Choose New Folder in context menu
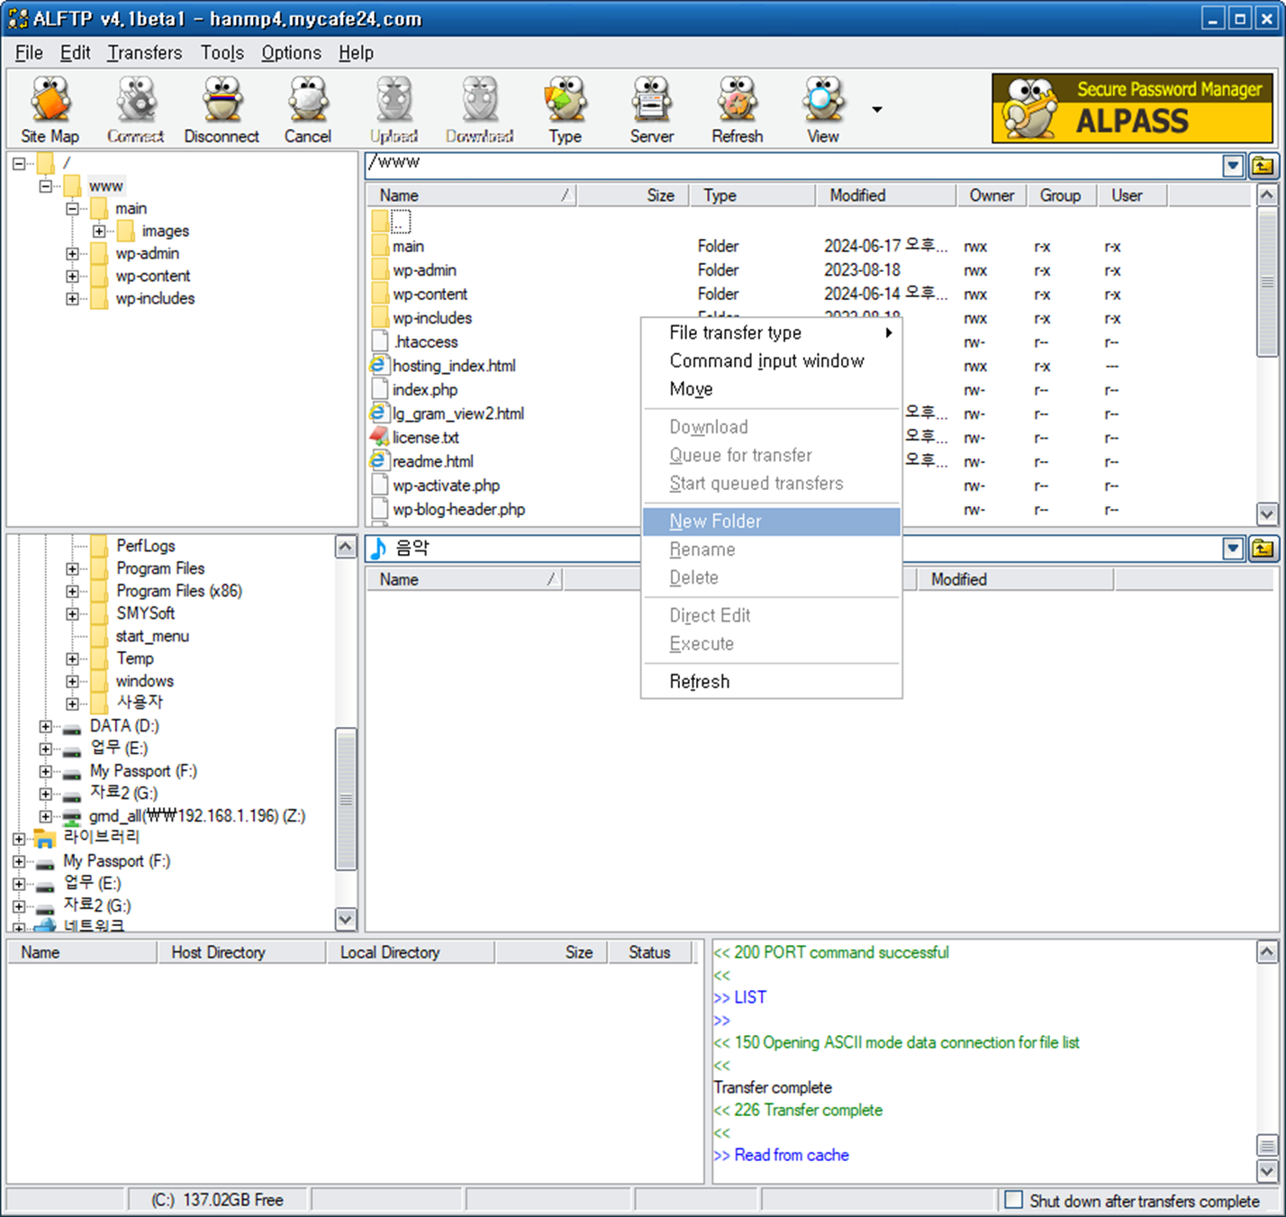The image size is (1286, 1217). 772,522
